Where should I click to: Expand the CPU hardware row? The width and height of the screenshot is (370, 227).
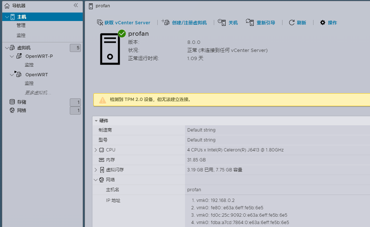point(96,150)
